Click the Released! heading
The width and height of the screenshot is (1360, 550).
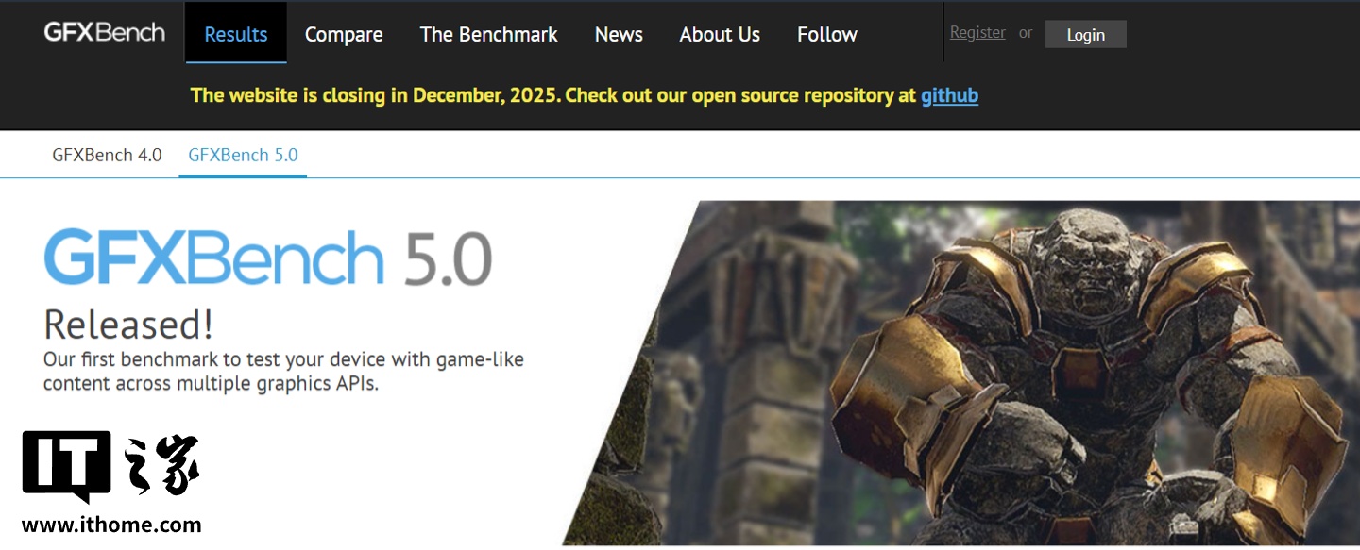(128, 325)
